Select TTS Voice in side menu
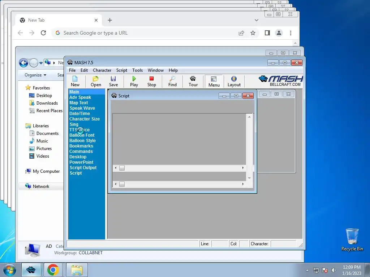Image resolution: width=370 pixels, height=277 pixels. coord(79,130)
